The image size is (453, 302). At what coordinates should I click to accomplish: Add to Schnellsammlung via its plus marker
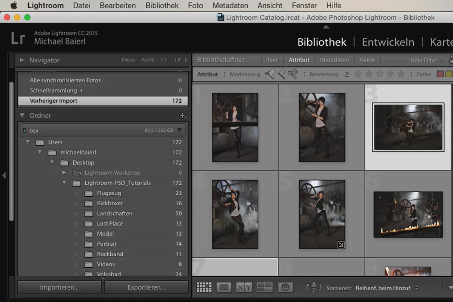(81, 91)
